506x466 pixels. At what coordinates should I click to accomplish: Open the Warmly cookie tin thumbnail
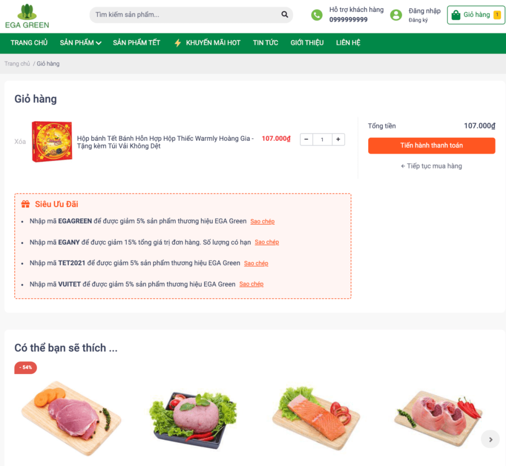pyautogui.click(x=52, y=142)
